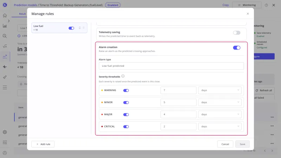Open the sparkle AI sidebar icon
Viewport: 281px width, 158px height.
pyautogui.click(x=5, y=77)
